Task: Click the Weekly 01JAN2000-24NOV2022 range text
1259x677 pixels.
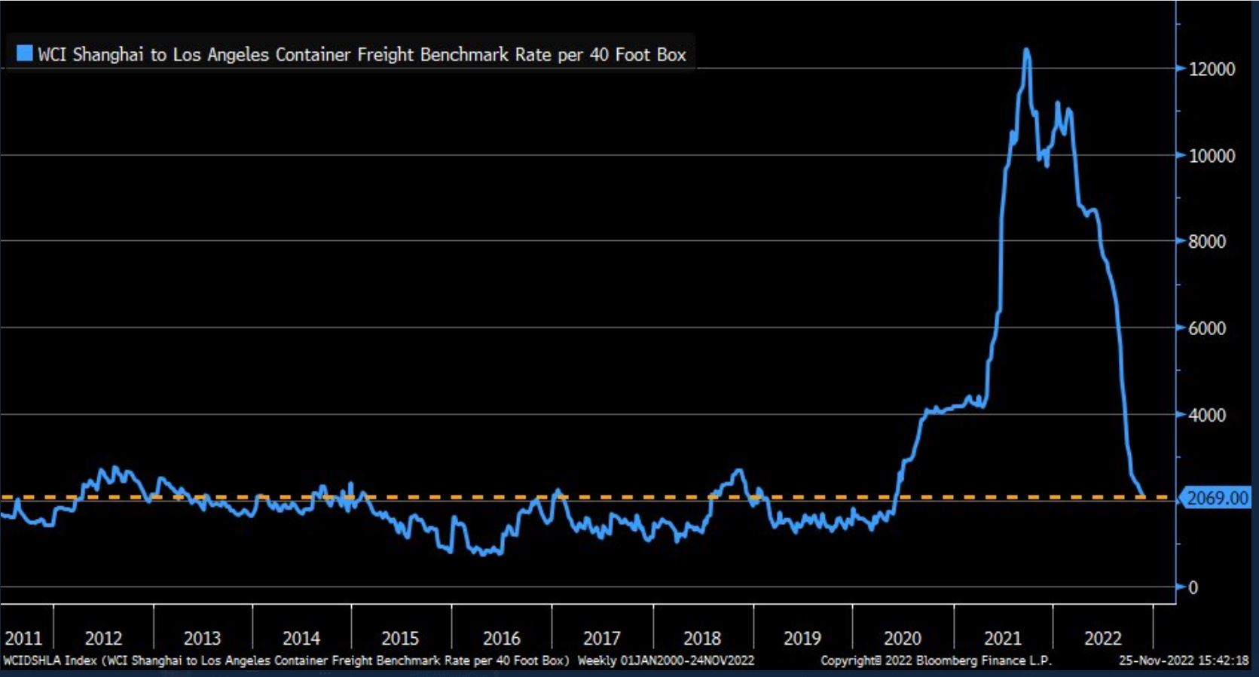Action: pos(665,661)
